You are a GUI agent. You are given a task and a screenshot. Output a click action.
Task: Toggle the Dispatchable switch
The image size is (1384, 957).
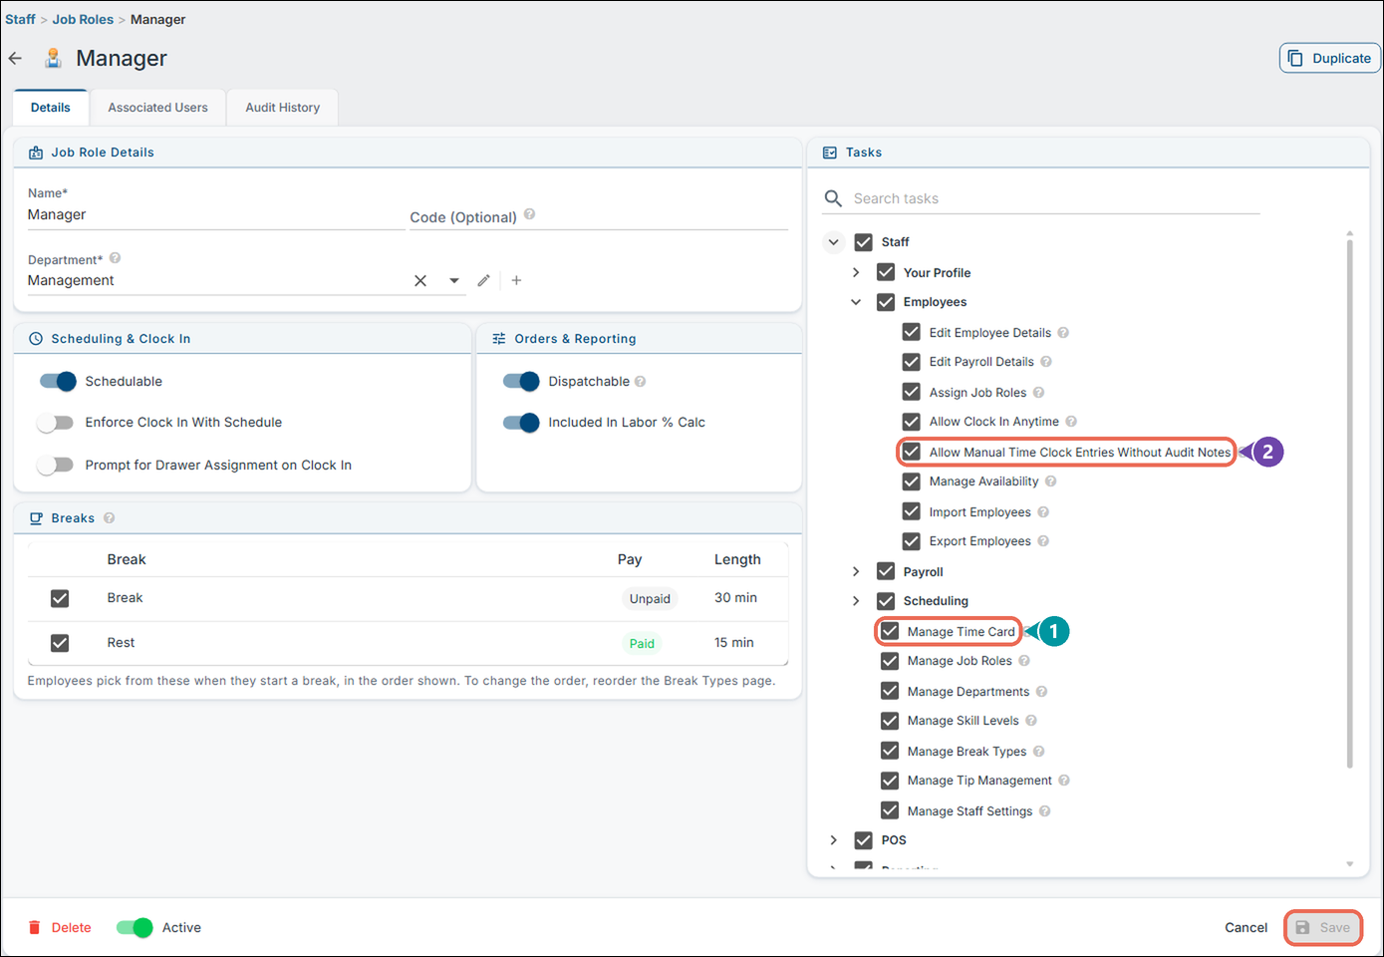click(521, 382)
